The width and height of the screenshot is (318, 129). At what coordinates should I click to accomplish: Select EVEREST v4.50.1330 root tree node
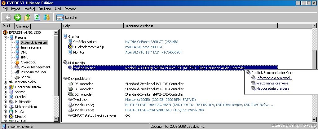tap(25, 32)
